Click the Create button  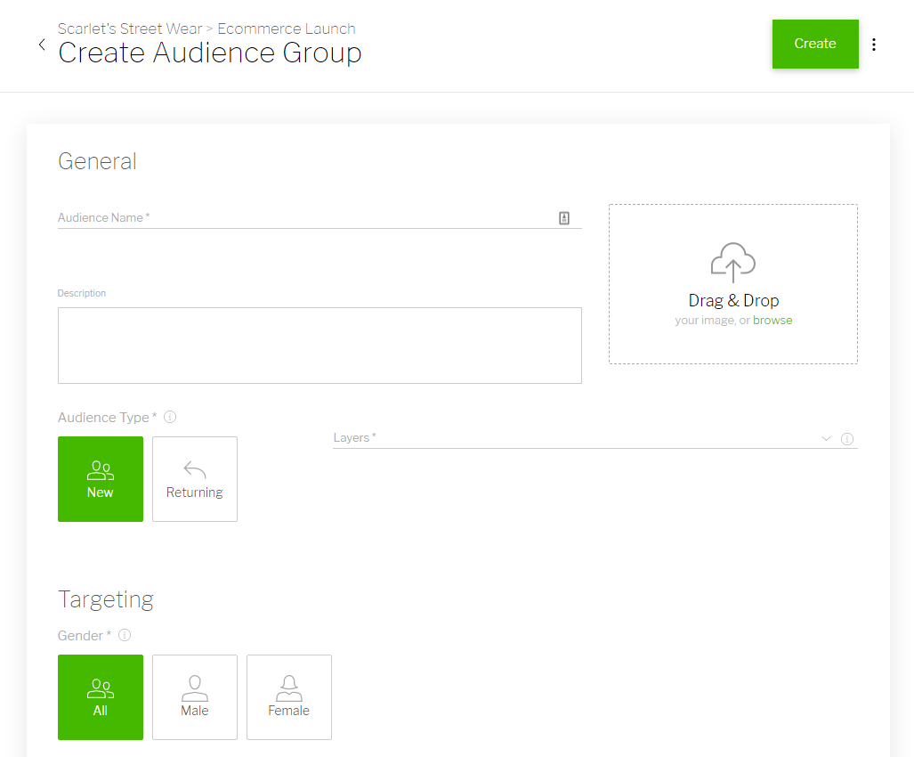(815, 44)
